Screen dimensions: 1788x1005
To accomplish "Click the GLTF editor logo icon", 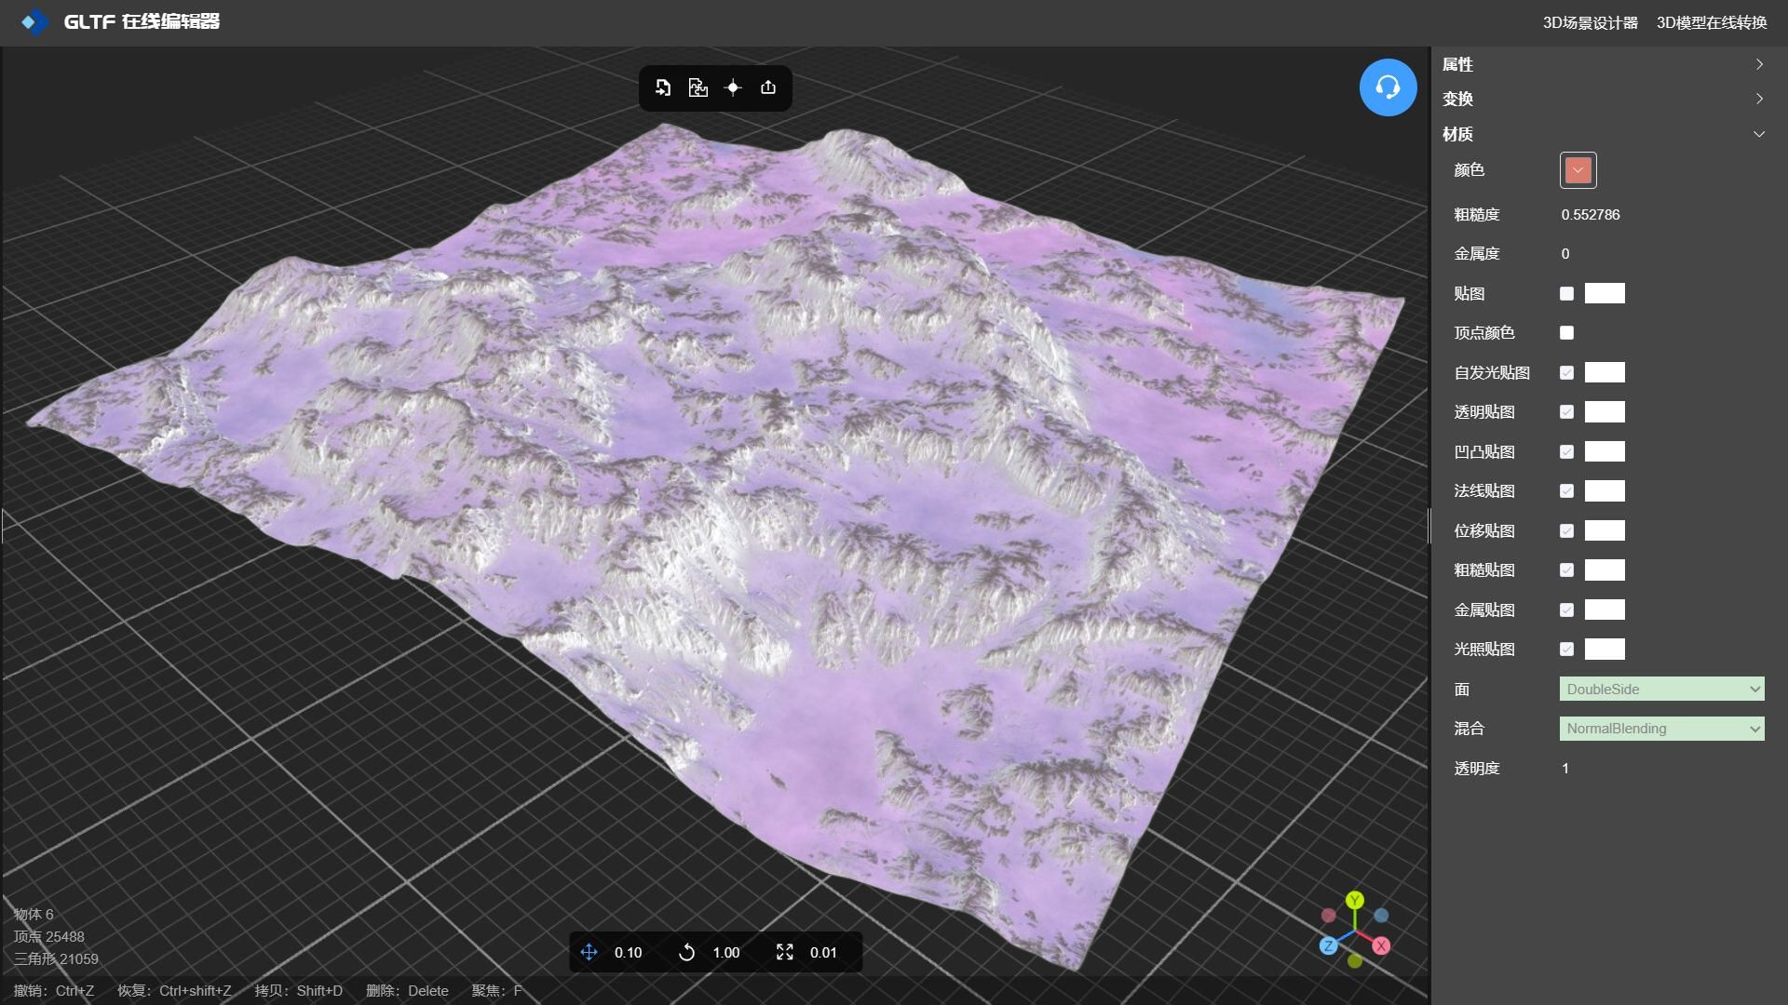I will (34, 21).
